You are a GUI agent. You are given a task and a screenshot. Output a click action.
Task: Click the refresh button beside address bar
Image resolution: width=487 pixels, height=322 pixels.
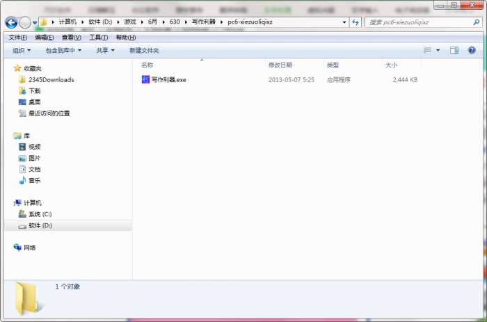tap(356, 22)
